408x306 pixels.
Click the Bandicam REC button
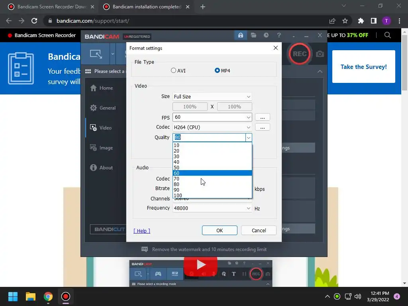(300, 54)
